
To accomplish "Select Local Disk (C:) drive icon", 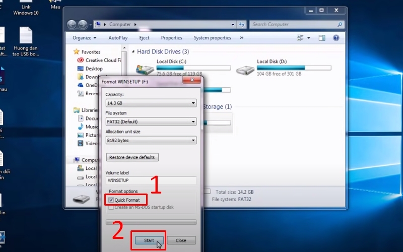I will click(x=145, y=69).
